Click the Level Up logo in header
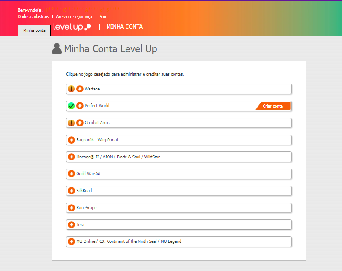The width and height of the screenshot is (342, 271). click(x=72, y=27)
